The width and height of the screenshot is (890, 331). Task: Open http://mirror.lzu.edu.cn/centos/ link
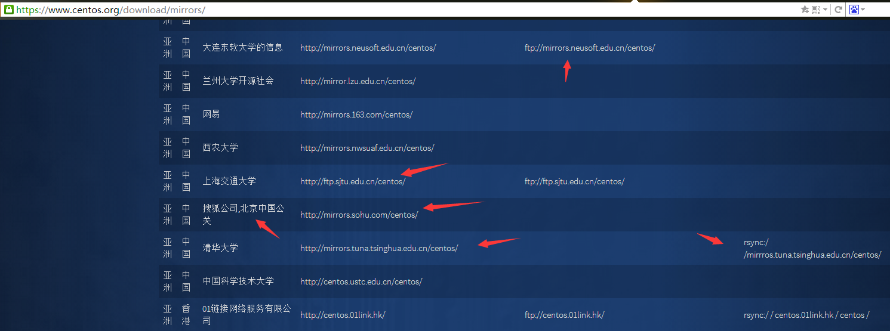[x=358, y=81]
